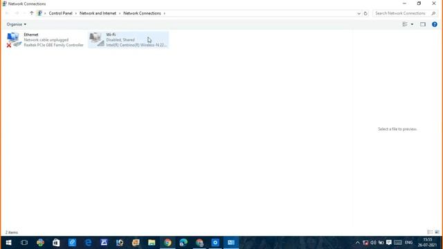
Task: Change your view icon button
Action: coord(405,25)
